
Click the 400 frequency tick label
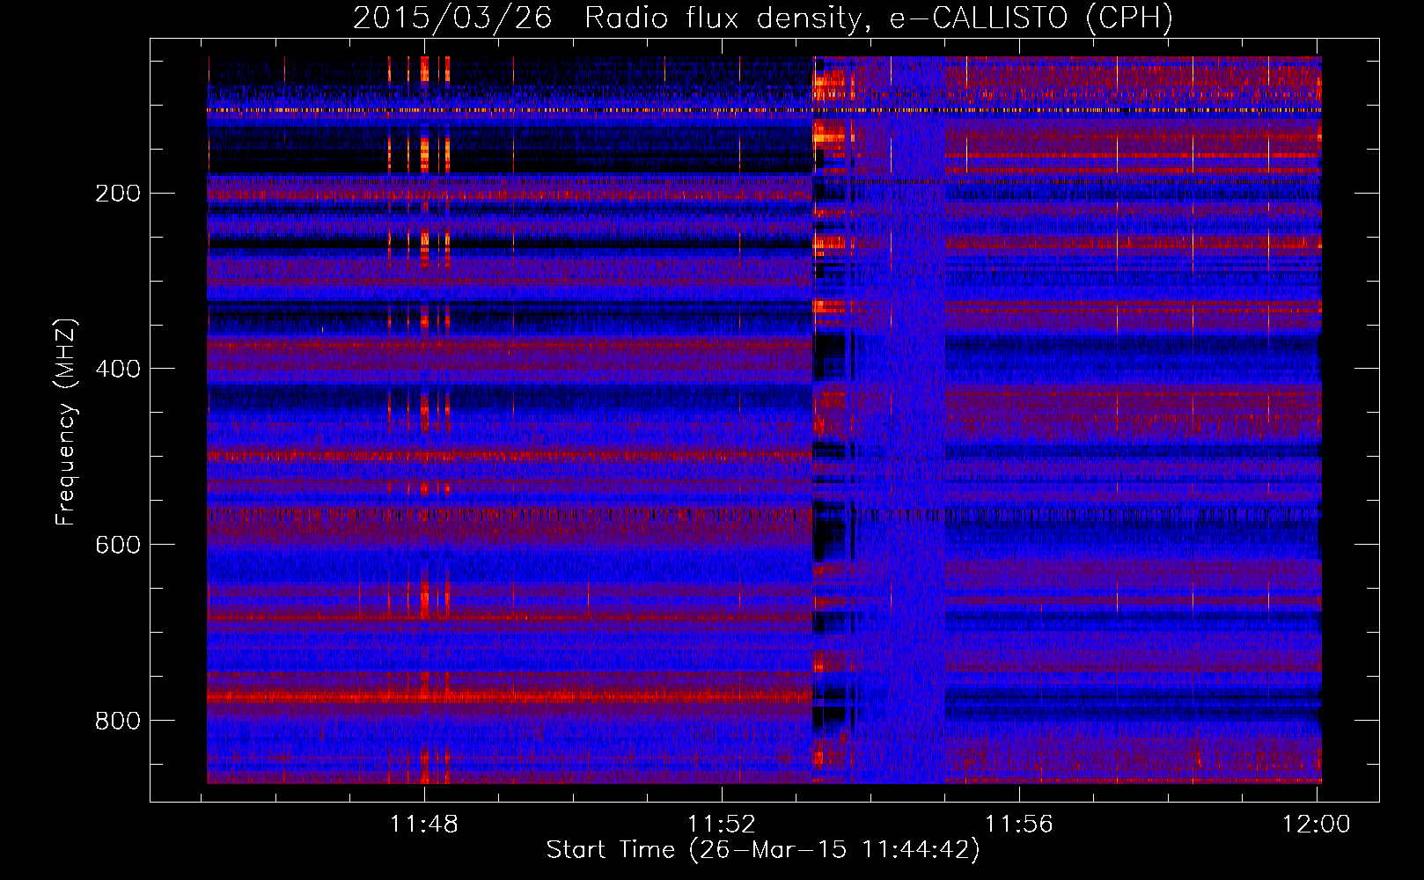[x=118, y=369]
